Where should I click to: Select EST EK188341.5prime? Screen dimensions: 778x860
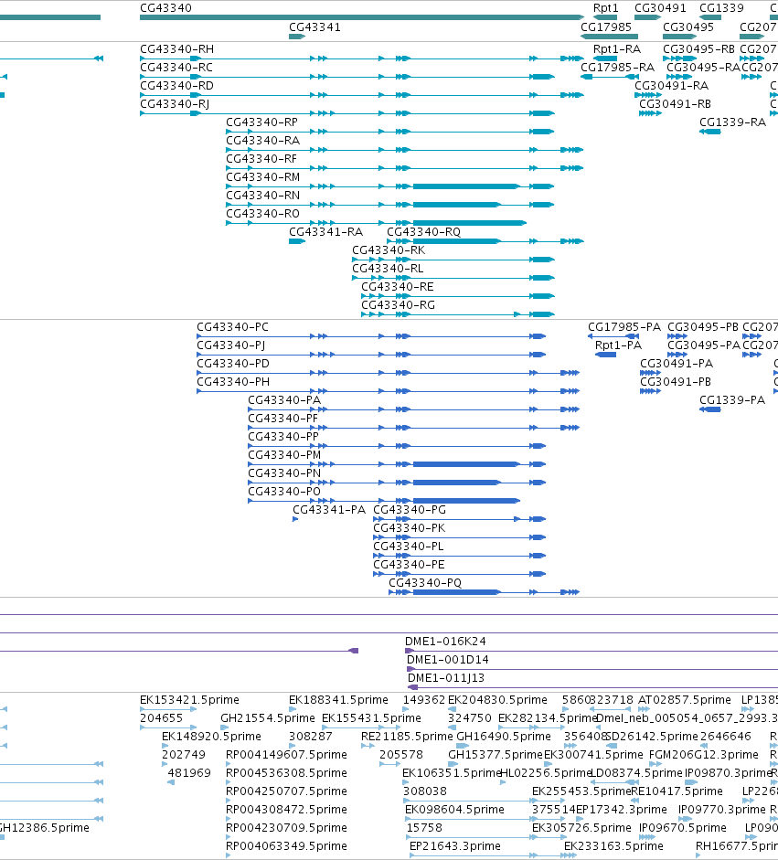pos(338,700)
